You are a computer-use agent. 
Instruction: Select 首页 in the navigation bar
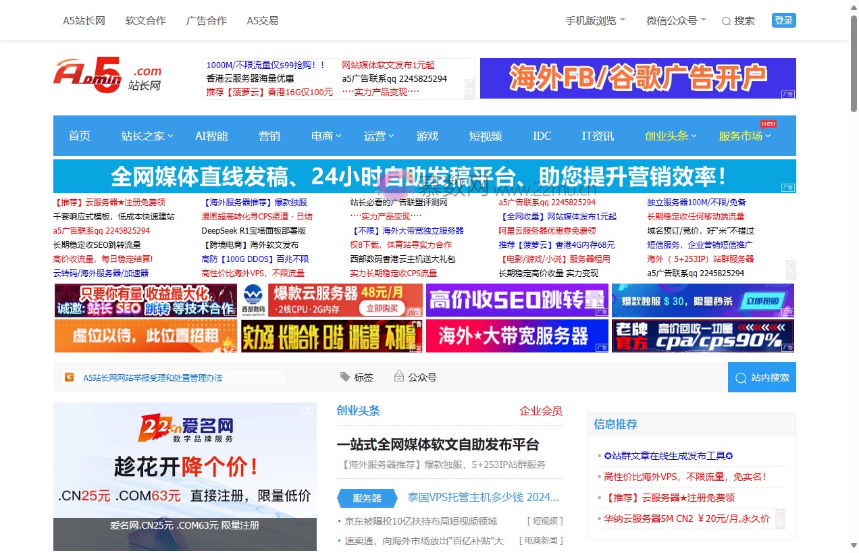(79, 136)
